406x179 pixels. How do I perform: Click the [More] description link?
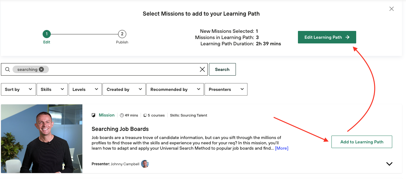click(x=282, y=148)
